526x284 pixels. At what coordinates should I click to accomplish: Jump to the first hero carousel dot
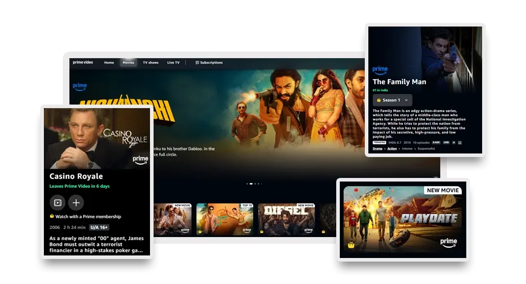tap(247, 184)
